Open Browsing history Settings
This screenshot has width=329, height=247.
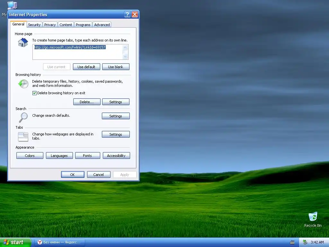pyautogui.click(x=116, y=102)
